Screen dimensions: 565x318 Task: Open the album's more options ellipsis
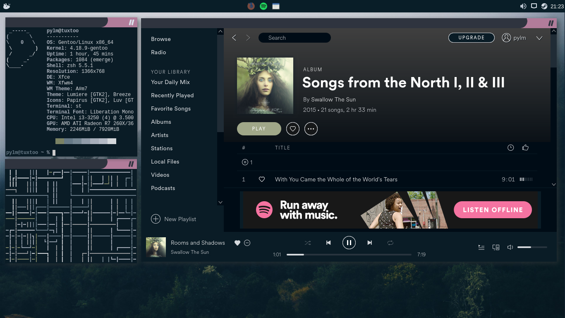coord(311,129)
